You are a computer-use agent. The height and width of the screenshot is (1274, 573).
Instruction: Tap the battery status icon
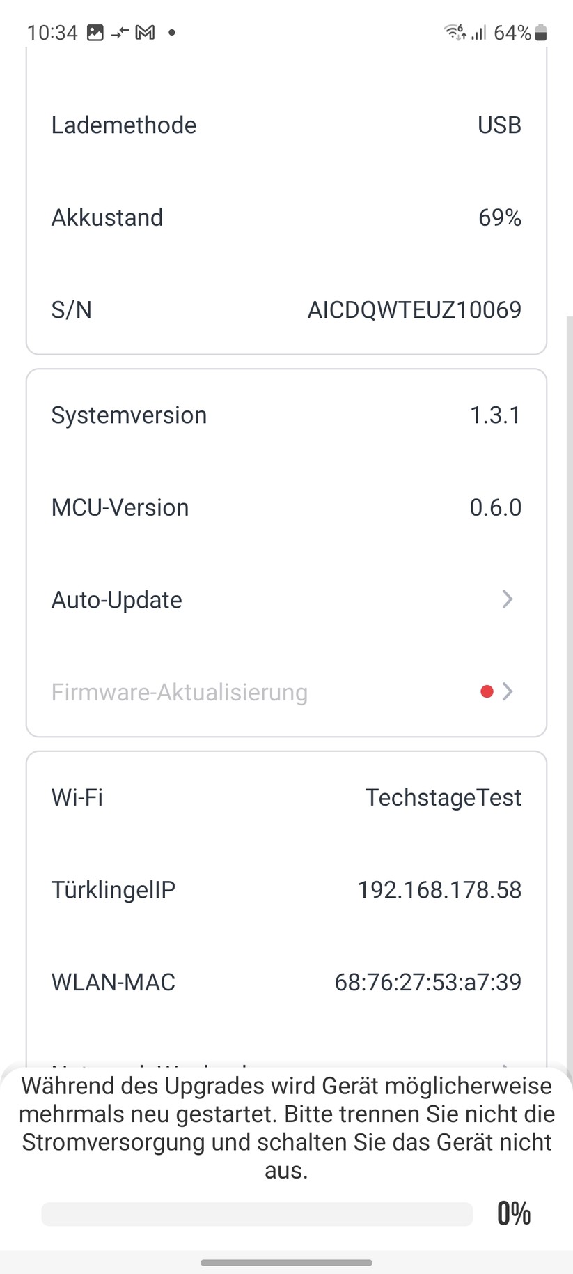(541, 31)
